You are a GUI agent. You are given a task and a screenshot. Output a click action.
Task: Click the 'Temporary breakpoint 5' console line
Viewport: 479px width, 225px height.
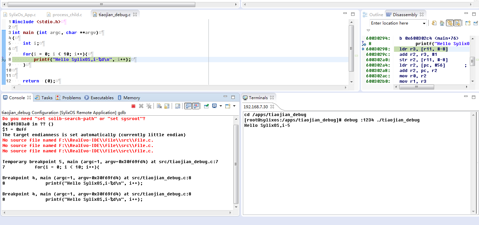(x=110, y=162)
